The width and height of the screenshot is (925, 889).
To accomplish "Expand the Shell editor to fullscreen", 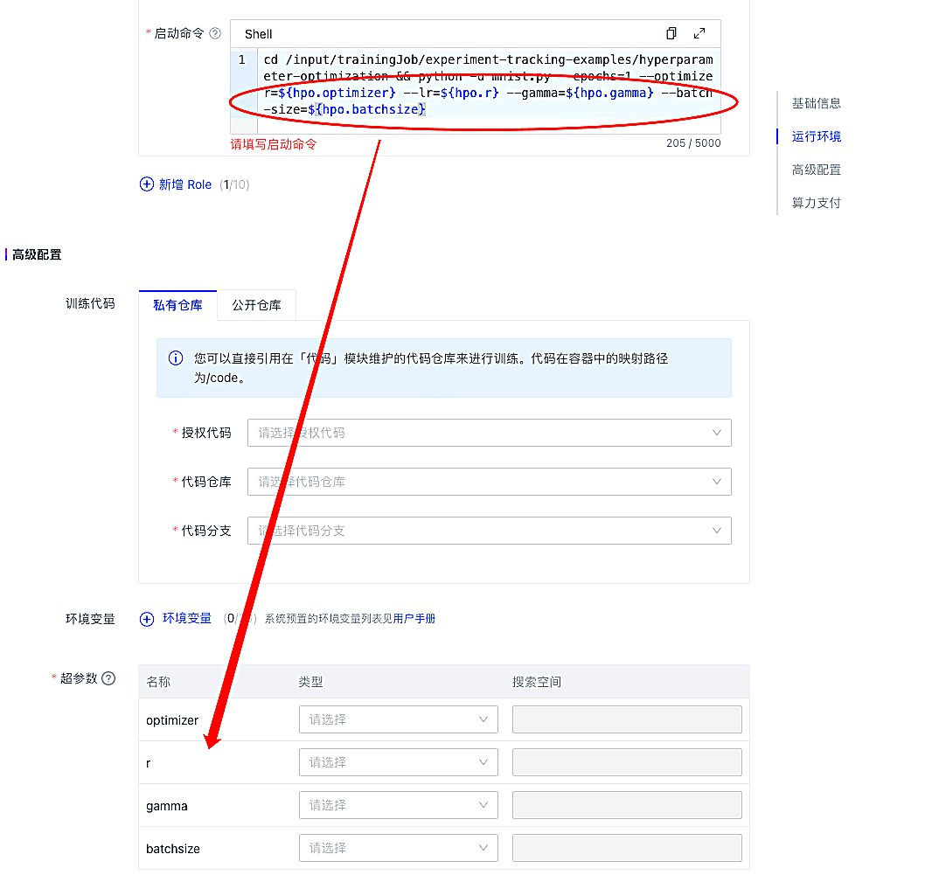I will pos(699,33).
